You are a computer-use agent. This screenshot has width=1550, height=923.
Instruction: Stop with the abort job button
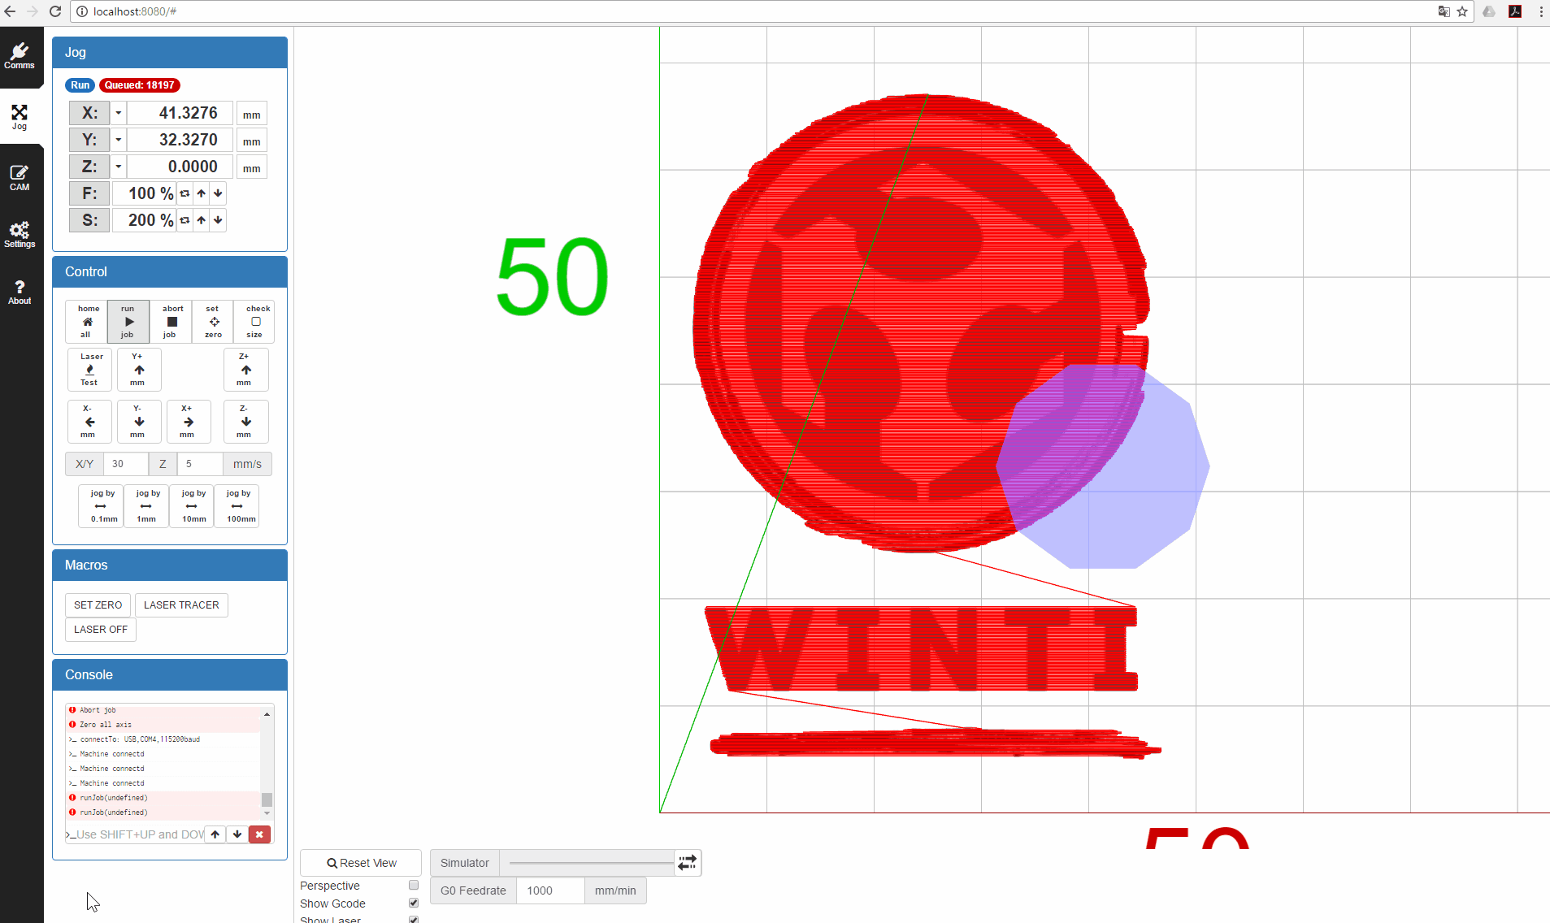point(171,322)
